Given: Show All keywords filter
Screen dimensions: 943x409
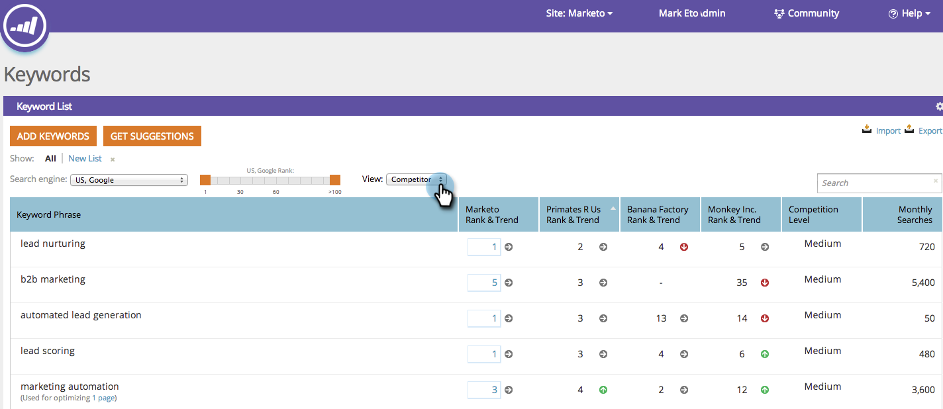Looking at the screenshot, I should pos(50,159).
